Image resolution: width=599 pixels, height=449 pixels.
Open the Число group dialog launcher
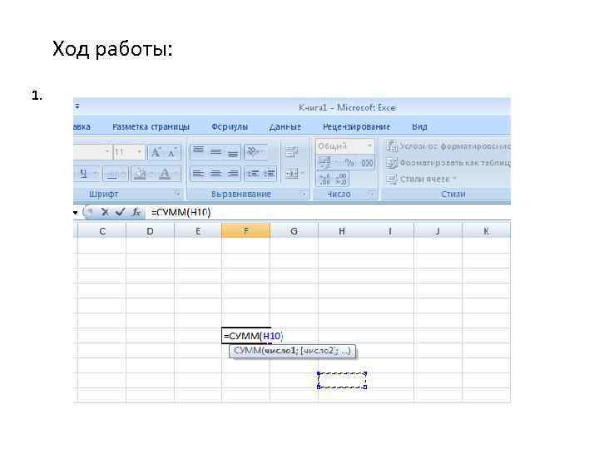pyautogui.click(x=370, y=194)
